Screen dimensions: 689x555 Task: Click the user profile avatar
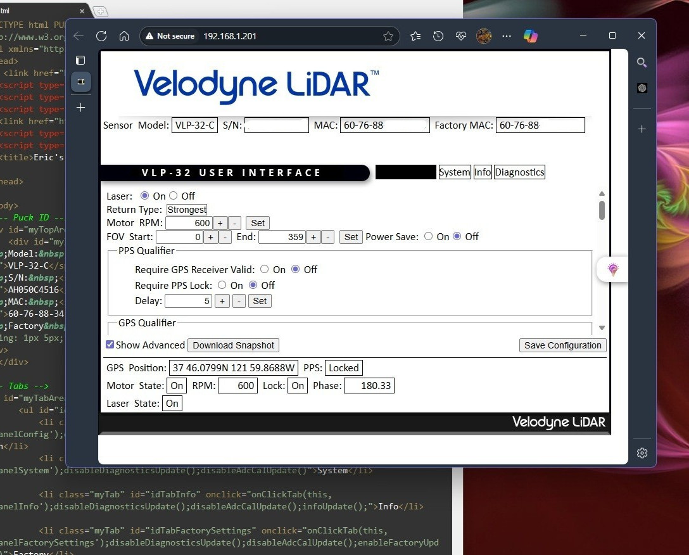click(x=484, y=36)
